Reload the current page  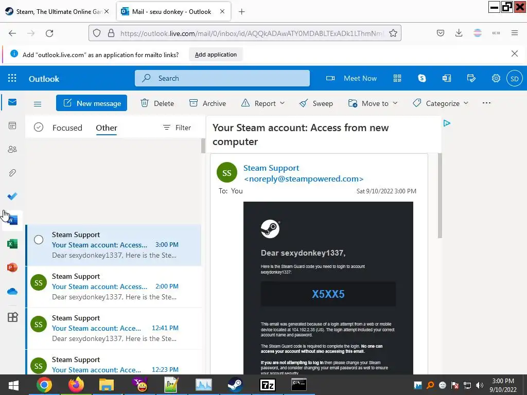coord(49,33)
